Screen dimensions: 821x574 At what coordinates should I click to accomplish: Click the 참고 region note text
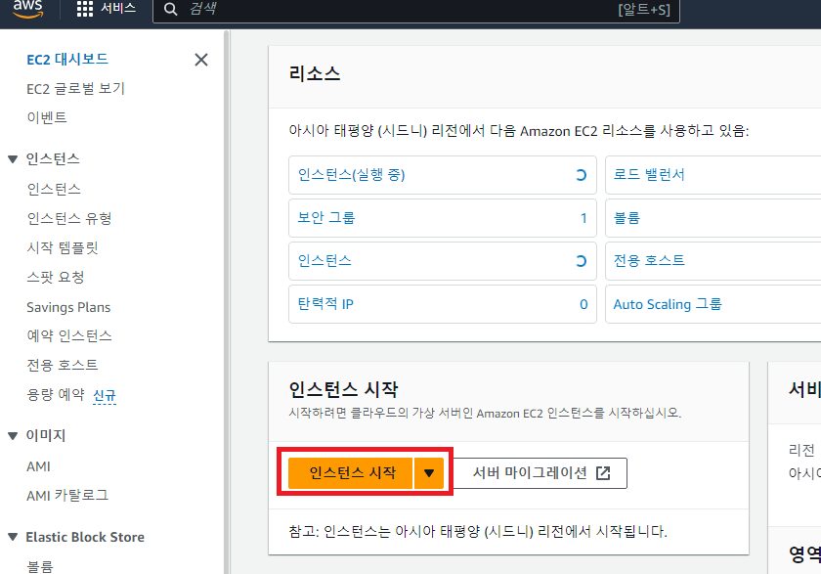(478, 532)
